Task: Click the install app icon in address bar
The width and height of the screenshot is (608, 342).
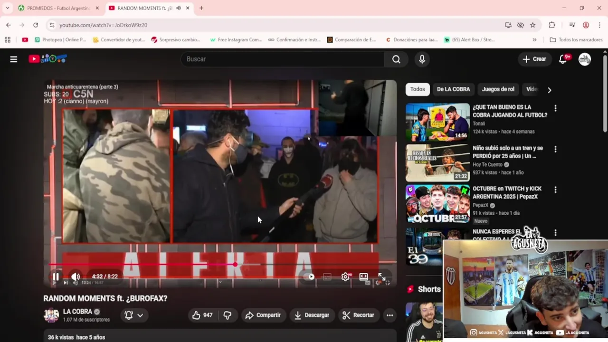Action: [x=508, y=25]
